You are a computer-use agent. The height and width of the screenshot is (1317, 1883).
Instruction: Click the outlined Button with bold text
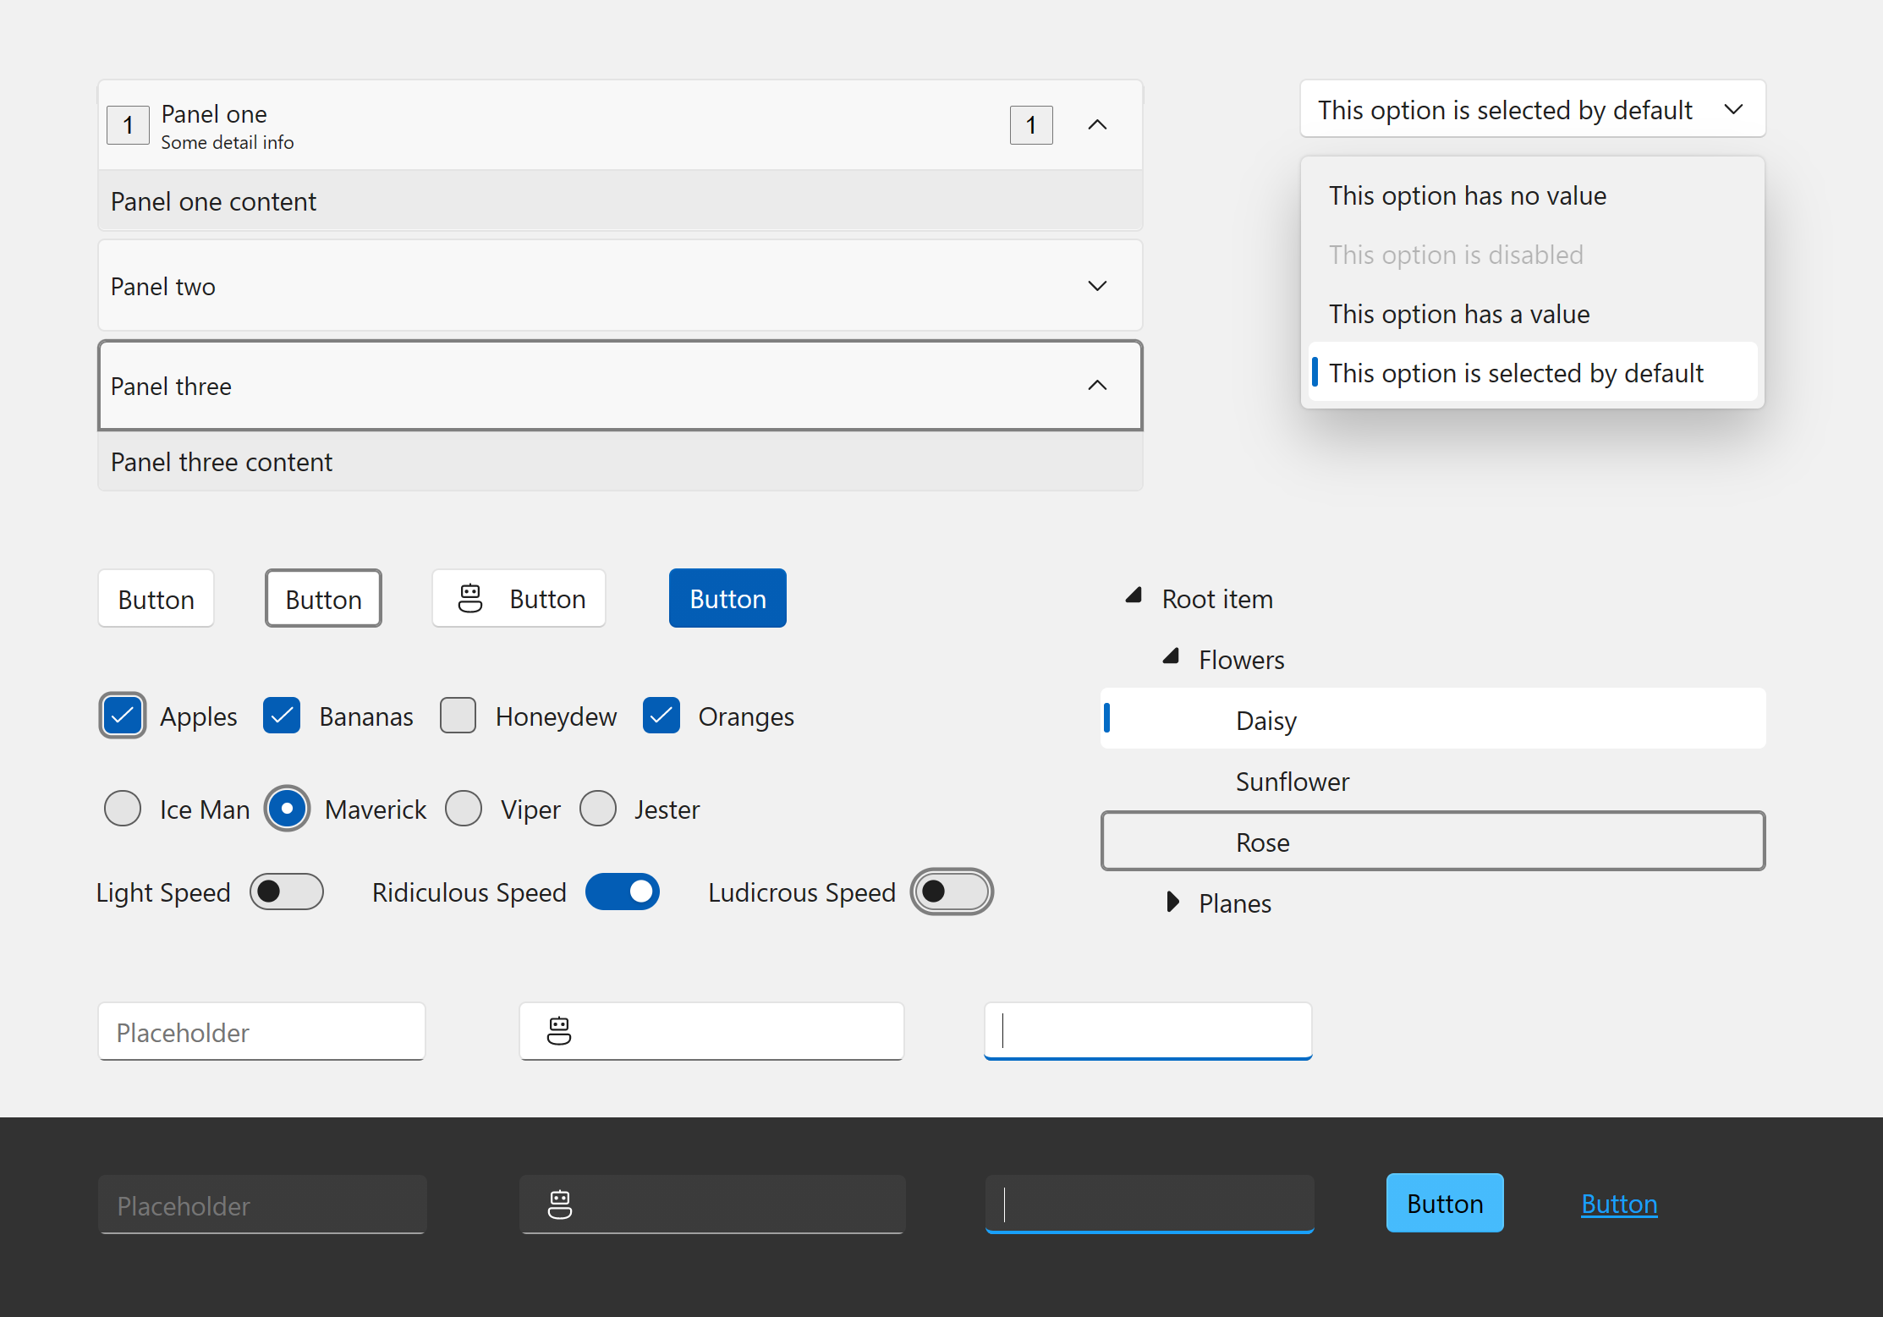coord(322,598)
